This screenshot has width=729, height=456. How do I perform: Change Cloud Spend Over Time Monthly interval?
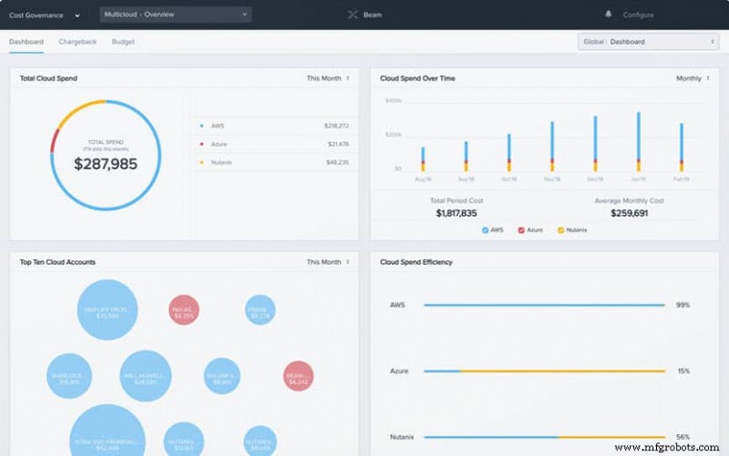point(693,78)
